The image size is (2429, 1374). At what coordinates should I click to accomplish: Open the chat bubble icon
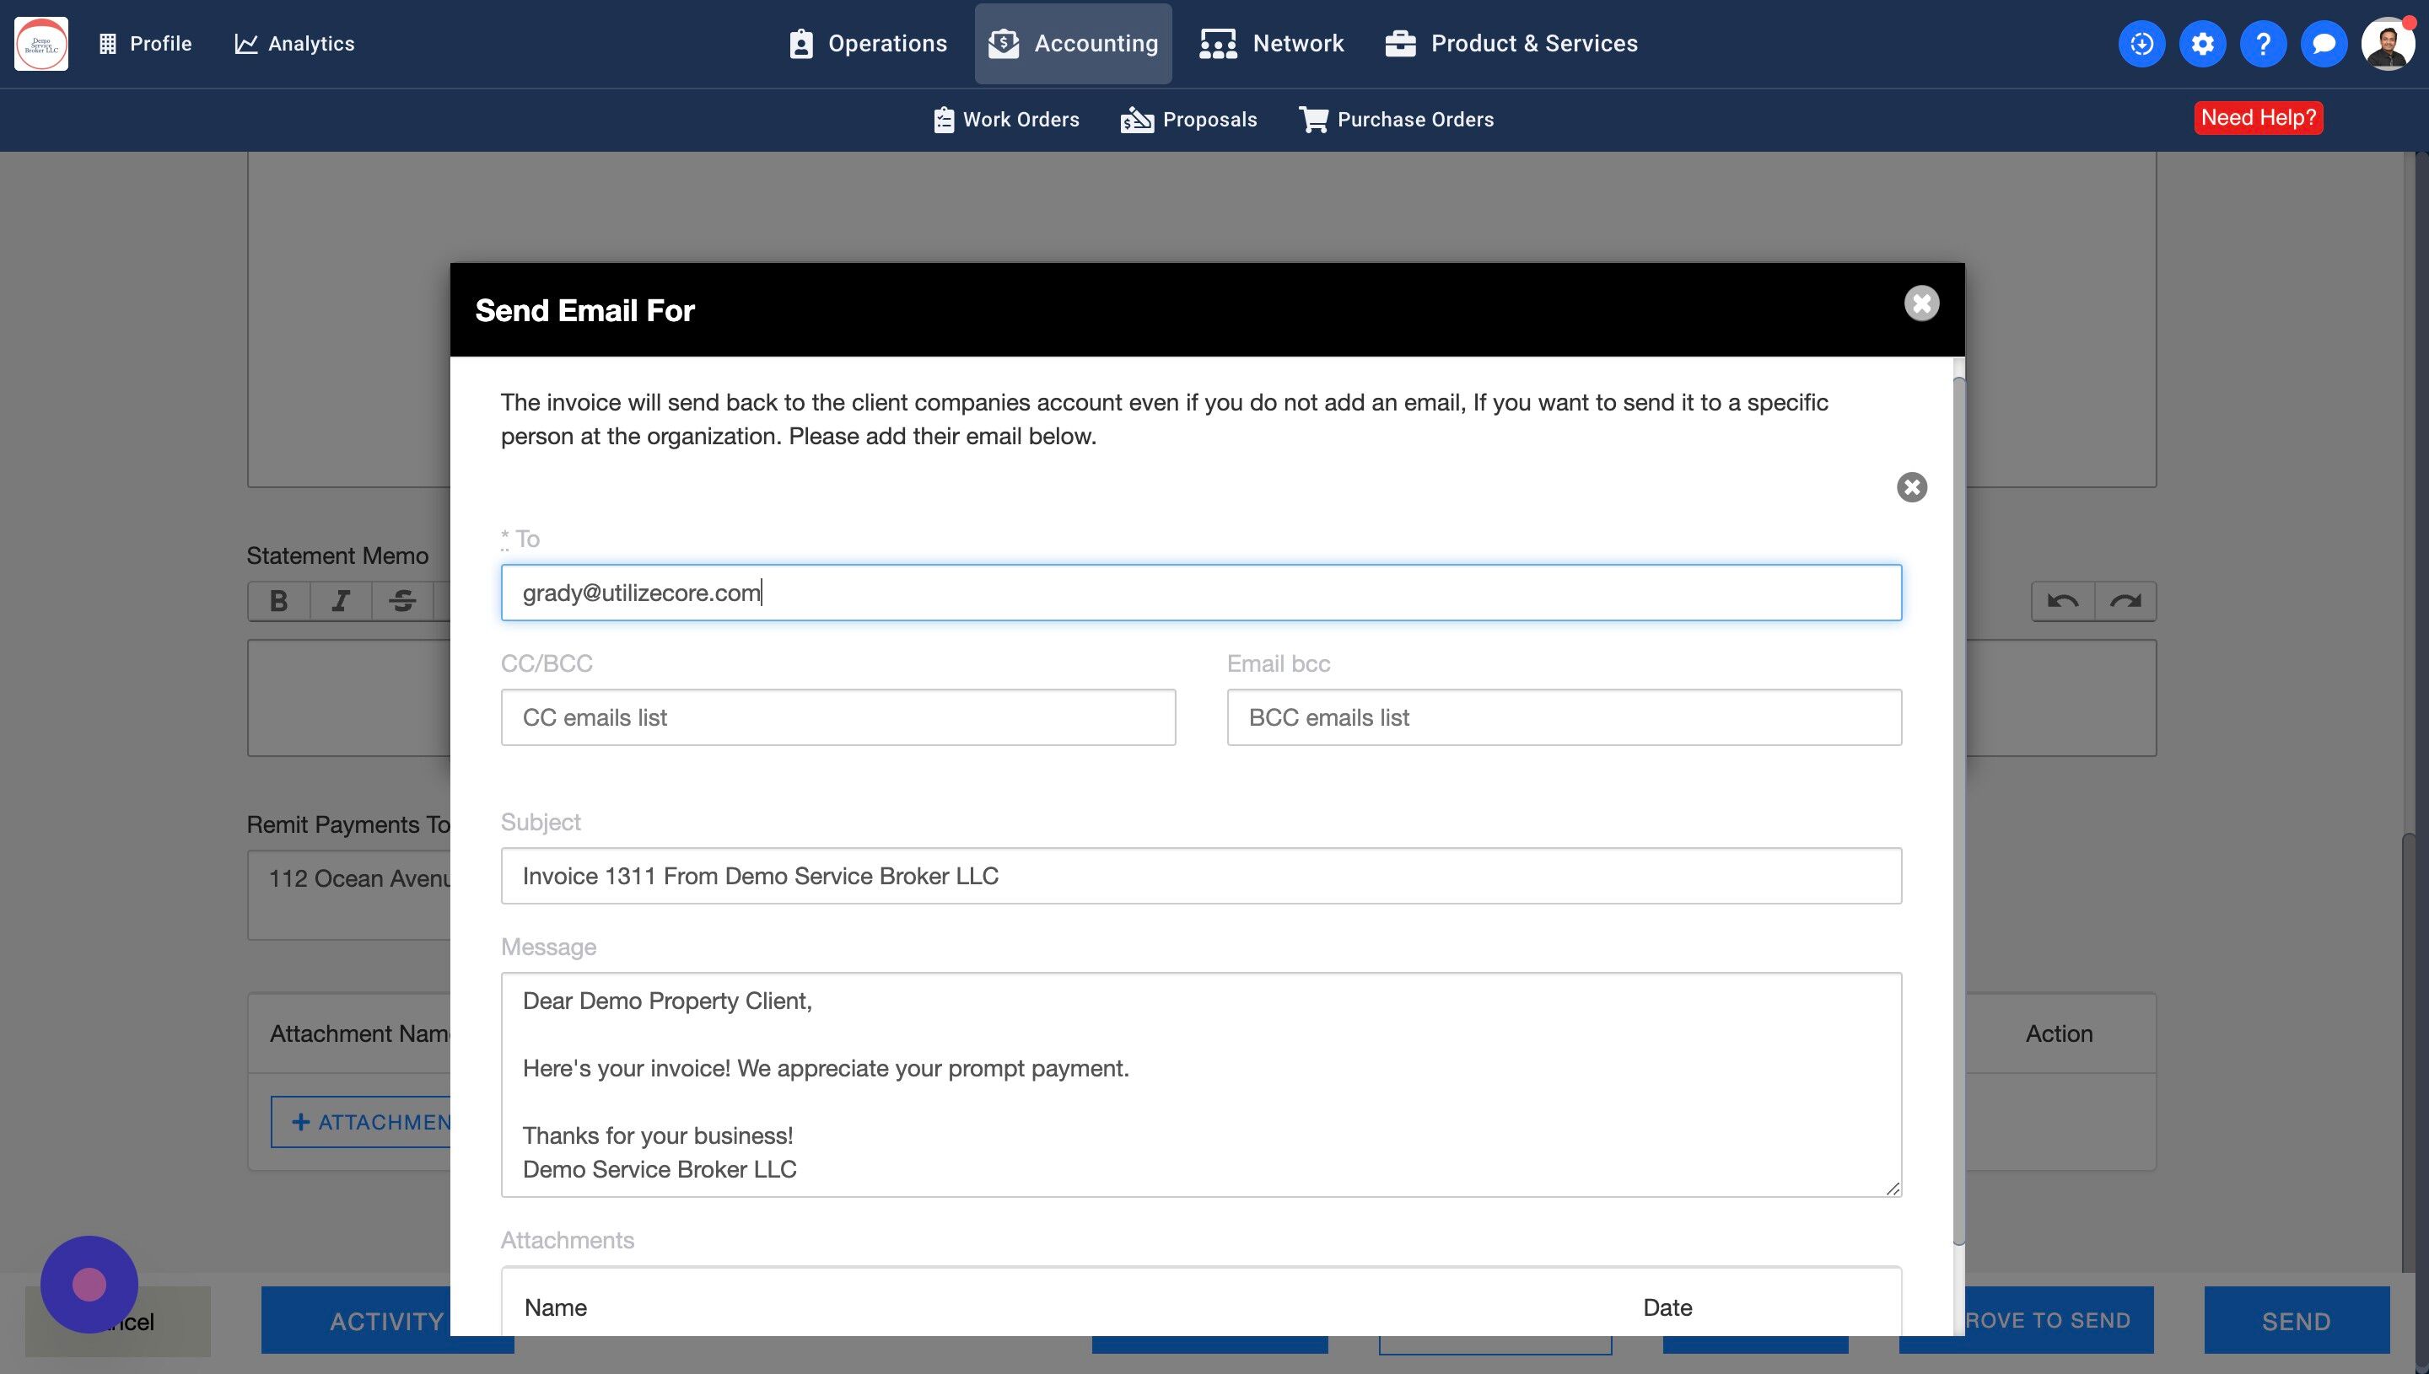tap(2324, 43)
